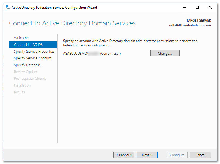Click the Change... account button
The height and width of the screenshot is (164, 220).
pyautogui.click(x=165, y=53)
